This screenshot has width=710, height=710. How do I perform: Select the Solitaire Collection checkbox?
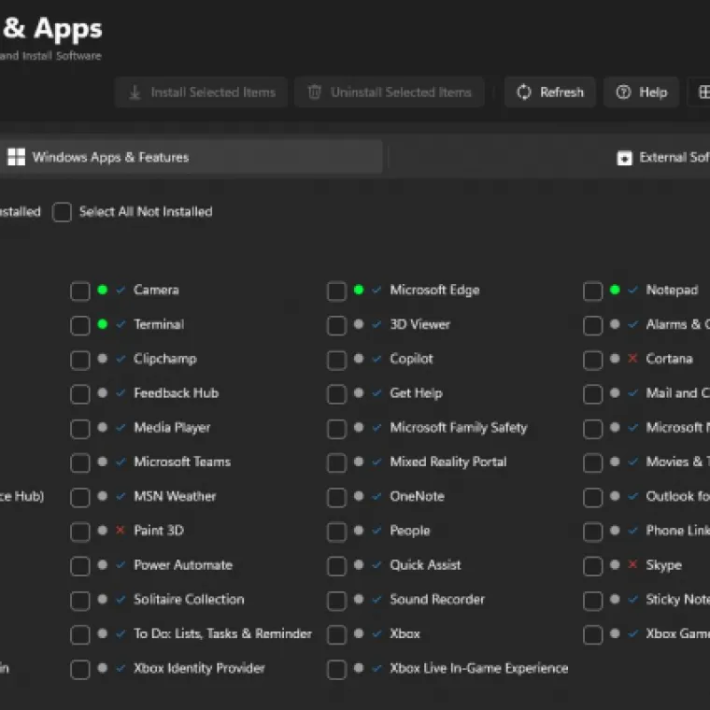pyautogui.click(x=80, y=601)
